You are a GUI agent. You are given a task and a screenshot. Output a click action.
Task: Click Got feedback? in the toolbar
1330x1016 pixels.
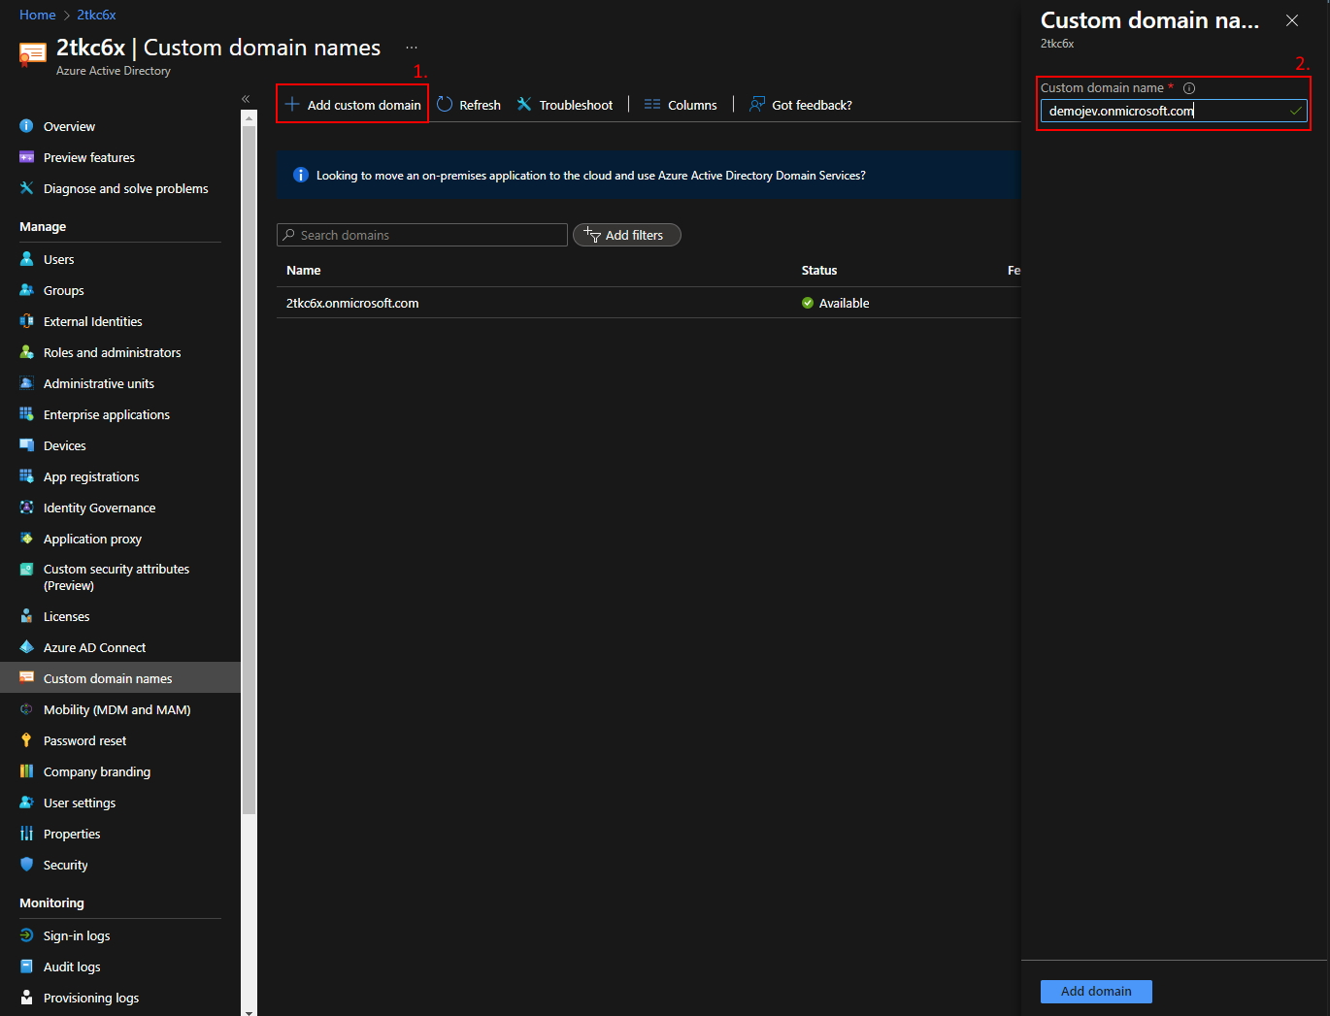coord(801,105)
